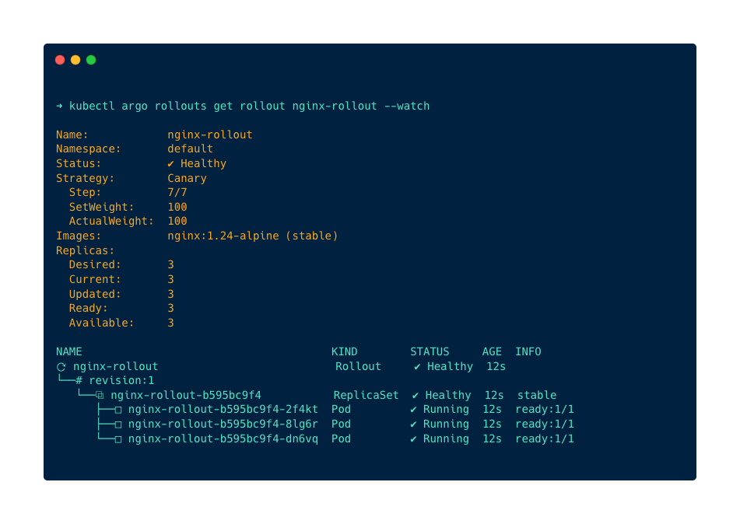Click the prompt arrow before kubectl command
This screenshot has width=740, height=524.
(59, 106)
